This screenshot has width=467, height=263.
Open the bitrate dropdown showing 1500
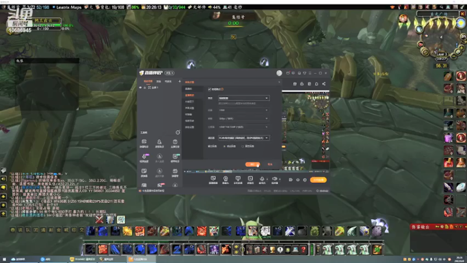tap(243, 110)
